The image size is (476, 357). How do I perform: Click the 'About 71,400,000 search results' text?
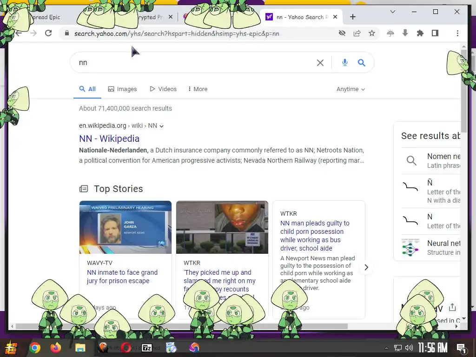point(126,108)
